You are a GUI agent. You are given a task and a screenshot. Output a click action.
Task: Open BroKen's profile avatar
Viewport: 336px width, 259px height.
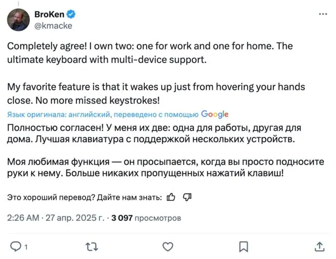point(18,20)
